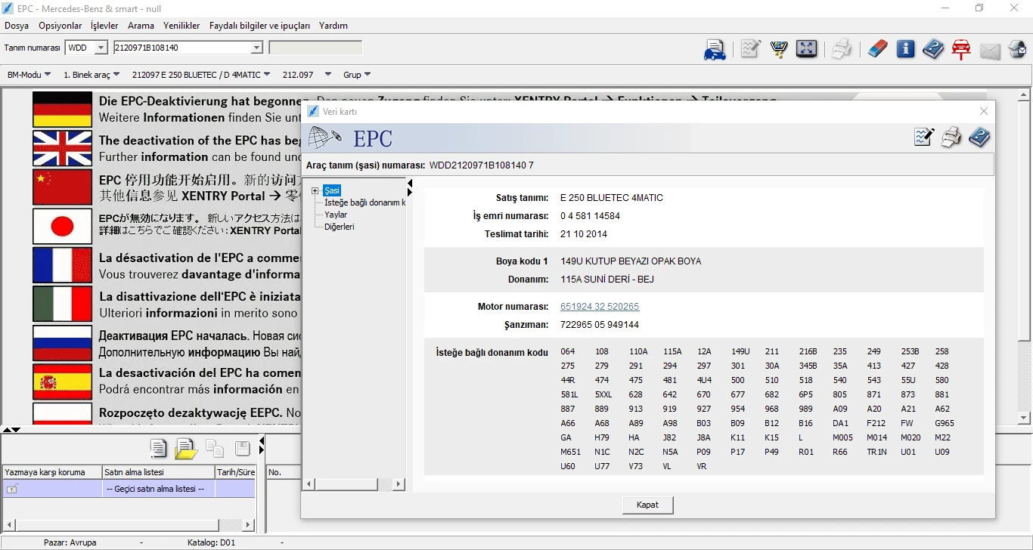This screenshot has width=1033, height=550.
Task: Open the help book icon in main toolbar
Action: 933,49
